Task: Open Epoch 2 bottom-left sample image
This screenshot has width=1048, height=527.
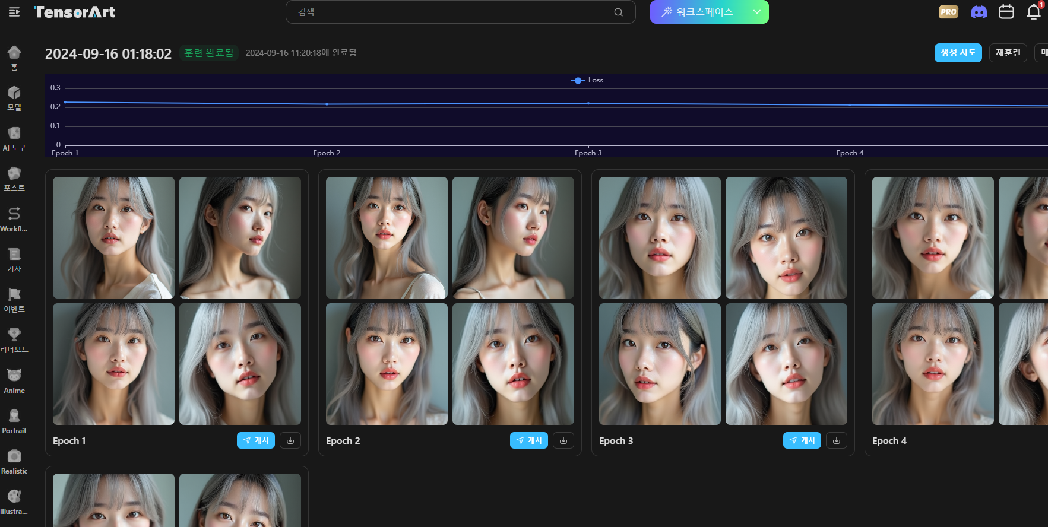Action: pos(387,364)
